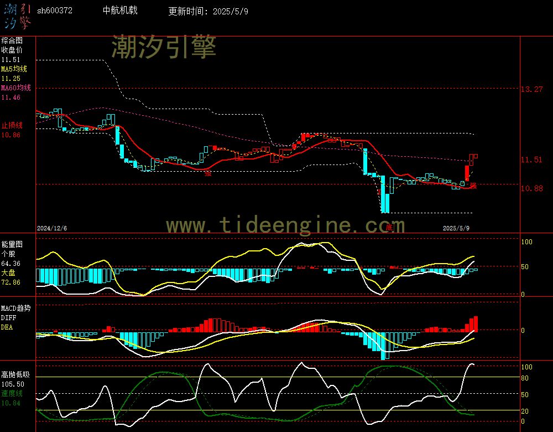Click the MA60 value 11.46
The image size is (553, 432).
pos(11,97)
